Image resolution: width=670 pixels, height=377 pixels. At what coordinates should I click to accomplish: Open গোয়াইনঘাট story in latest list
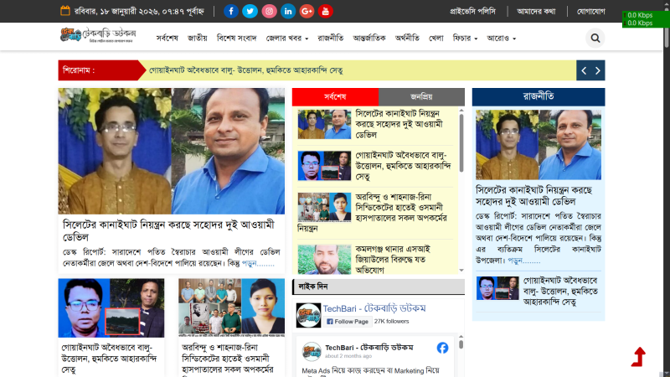(404, 166)
